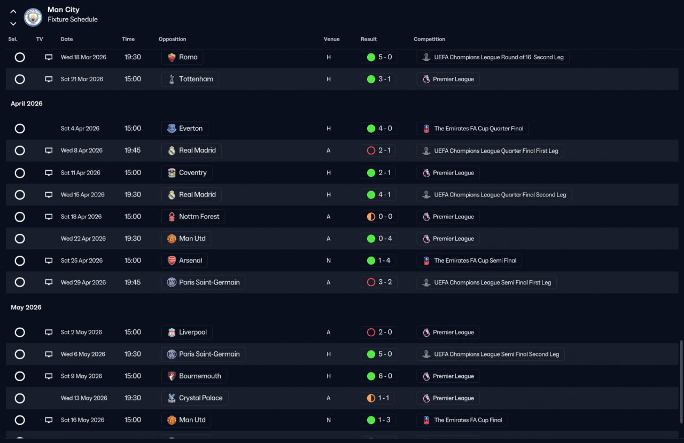Image resolution: width=684 pixels, height=443 pixels.
Task: Open the 3 - 1 Tottenham result
Action: [379, 79]
